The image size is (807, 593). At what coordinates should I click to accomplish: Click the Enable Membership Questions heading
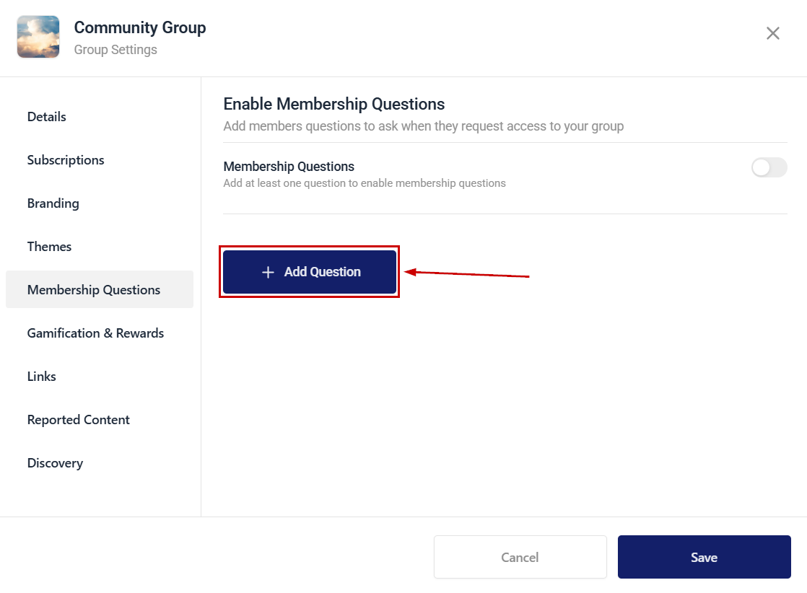tap(334, 104)
